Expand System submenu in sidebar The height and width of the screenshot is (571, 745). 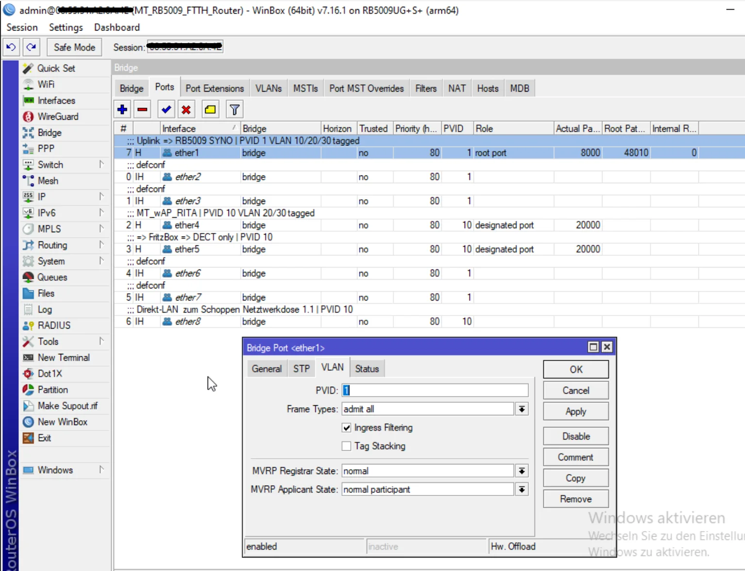pyautogui.click(x=101, y=261)
